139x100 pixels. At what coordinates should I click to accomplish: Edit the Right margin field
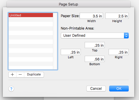tap(119, 52)
